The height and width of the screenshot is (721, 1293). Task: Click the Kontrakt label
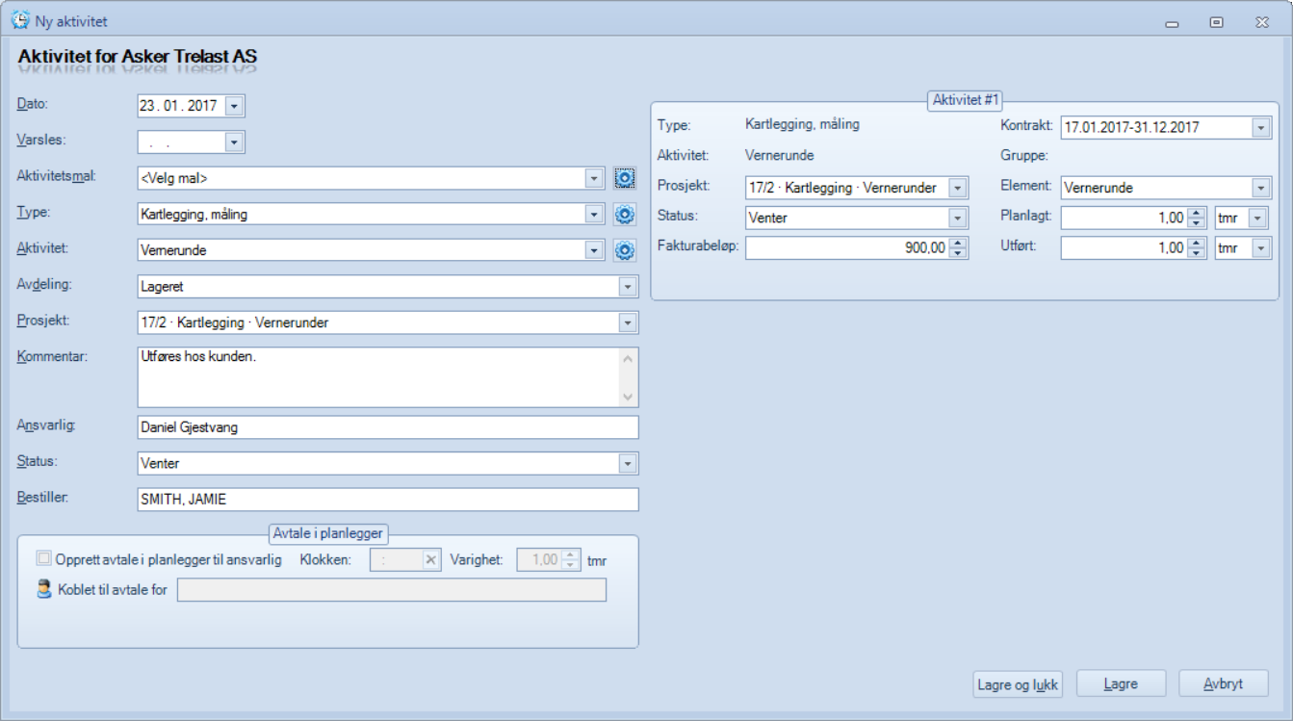[x=1026, y=125]
